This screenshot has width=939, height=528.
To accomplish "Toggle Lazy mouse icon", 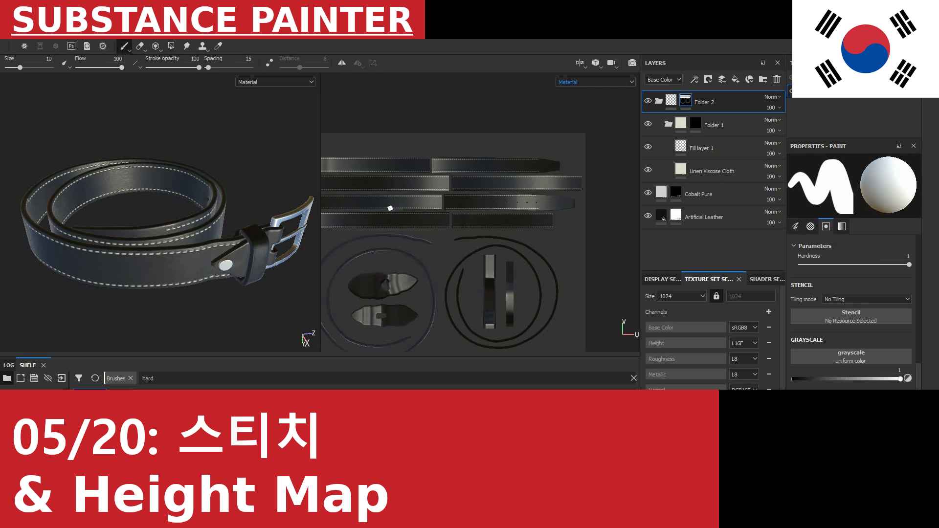I will tap(269, 63).
